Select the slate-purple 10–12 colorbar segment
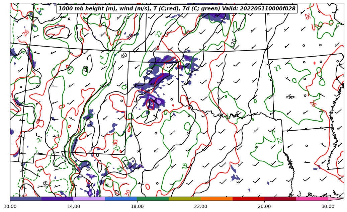 click(26, 199)
